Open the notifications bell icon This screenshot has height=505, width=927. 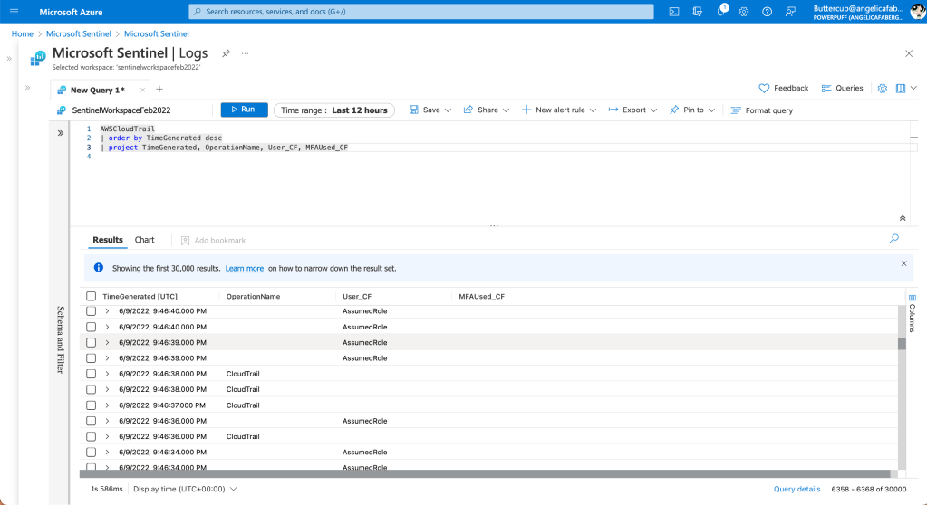(x=720, y=12)
